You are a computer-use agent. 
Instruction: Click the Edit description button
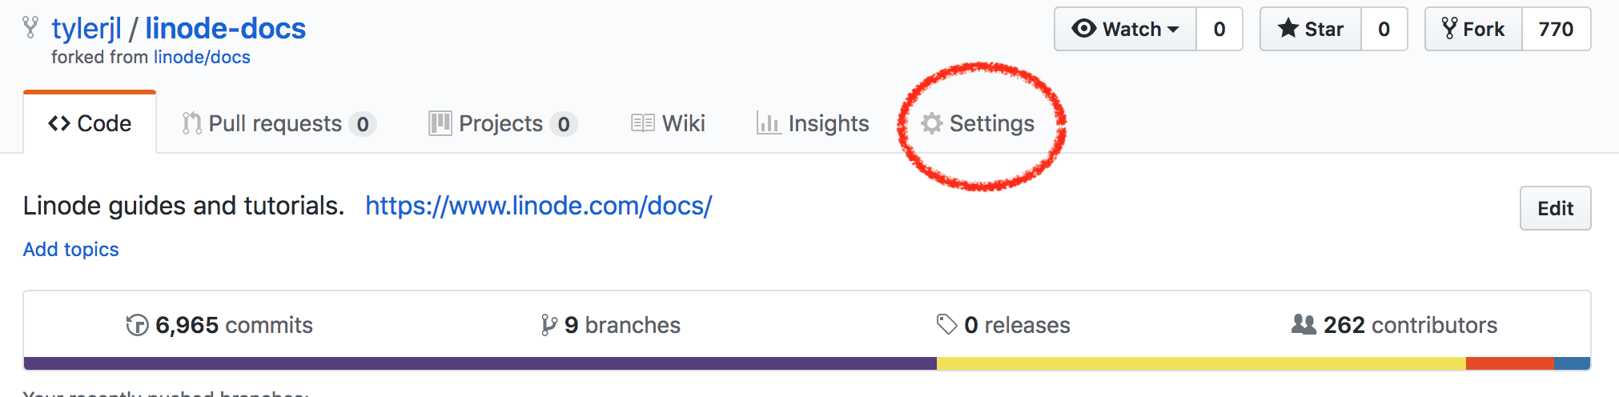[x=1555, y=208]
